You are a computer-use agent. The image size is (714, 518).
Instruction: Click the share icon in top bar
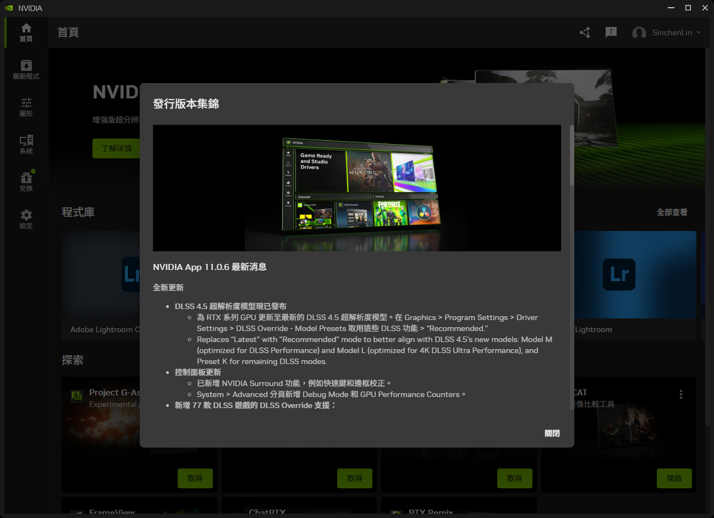pyautogui.click(x=585, y=32)
